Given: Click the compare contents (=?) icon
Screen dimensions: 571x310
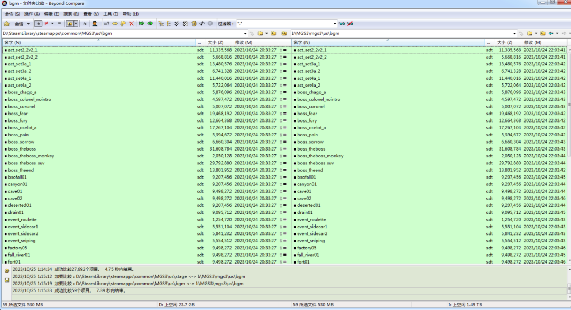Looking at the screenshot, I should (x=106, y=24).
